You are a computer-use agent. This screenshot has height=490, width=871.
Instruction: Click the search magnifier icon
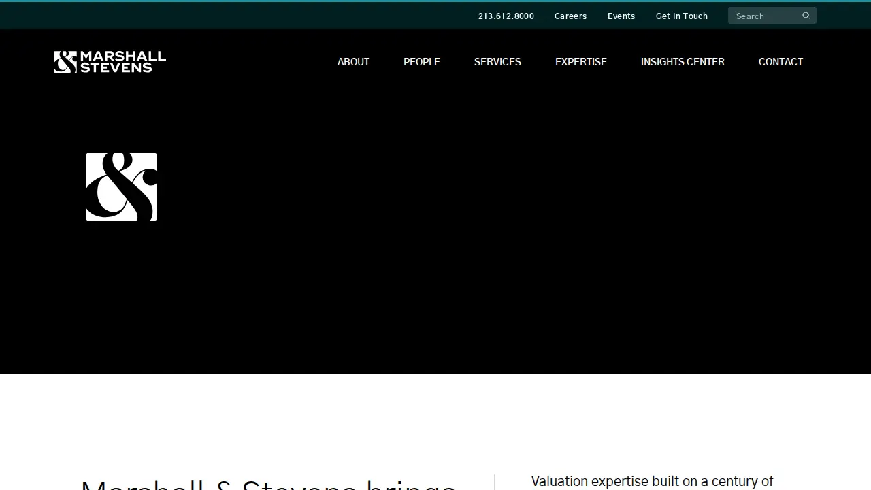806,16
